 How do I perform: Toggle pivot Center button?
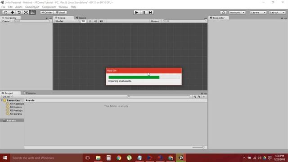tap(47, 12)
